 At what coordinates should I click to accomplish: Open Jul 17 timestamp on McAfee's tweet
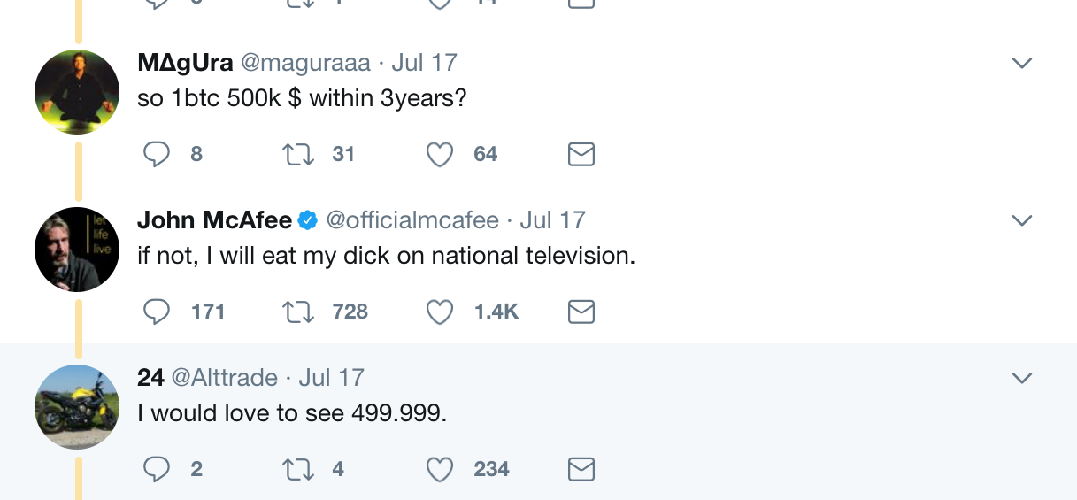tap(552, 220)
